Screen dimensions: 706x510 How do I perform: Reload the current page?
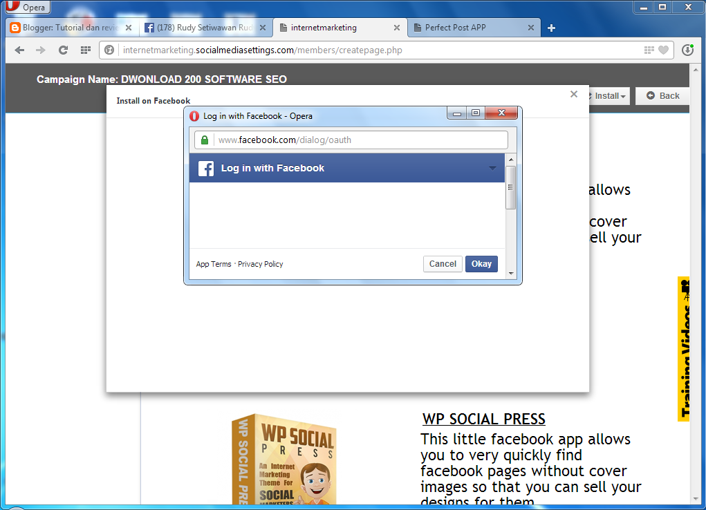(63, 50)
